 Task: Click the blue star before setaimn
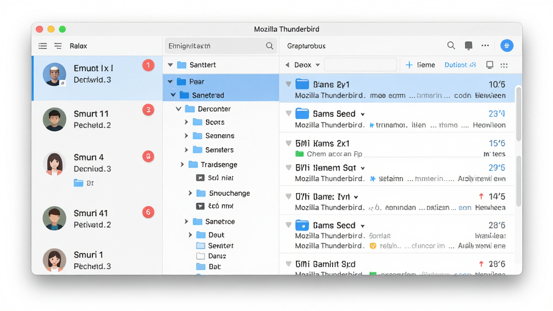pos(373,179)
